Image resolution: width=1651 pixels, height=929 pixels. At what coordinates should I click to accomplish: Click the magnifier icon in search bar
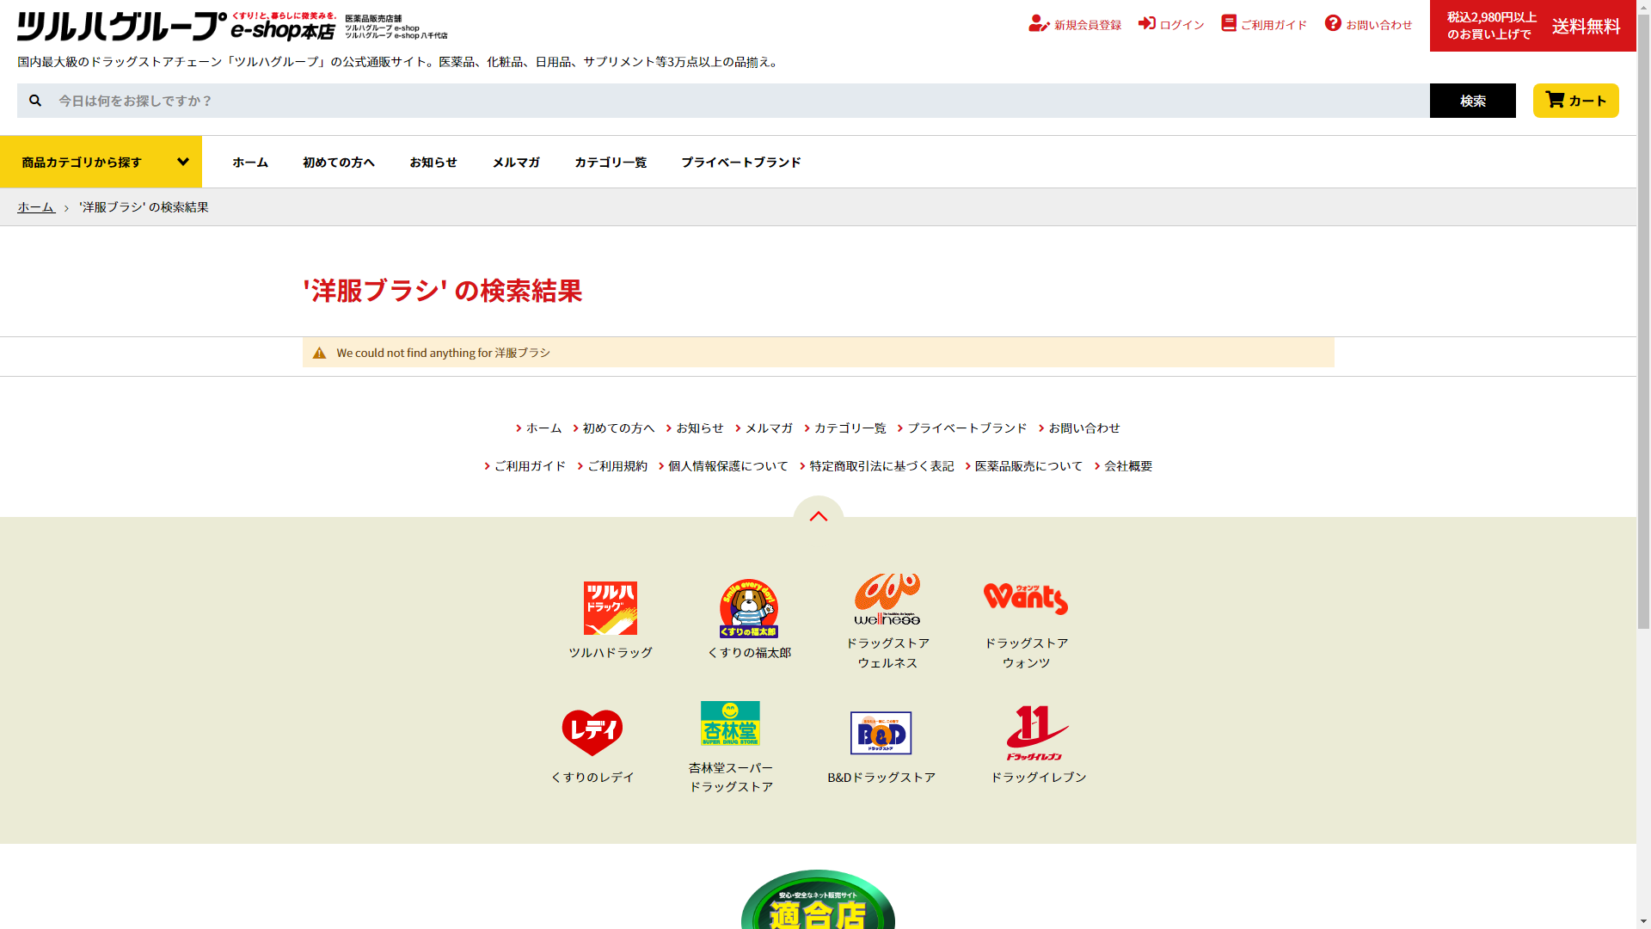35,101
